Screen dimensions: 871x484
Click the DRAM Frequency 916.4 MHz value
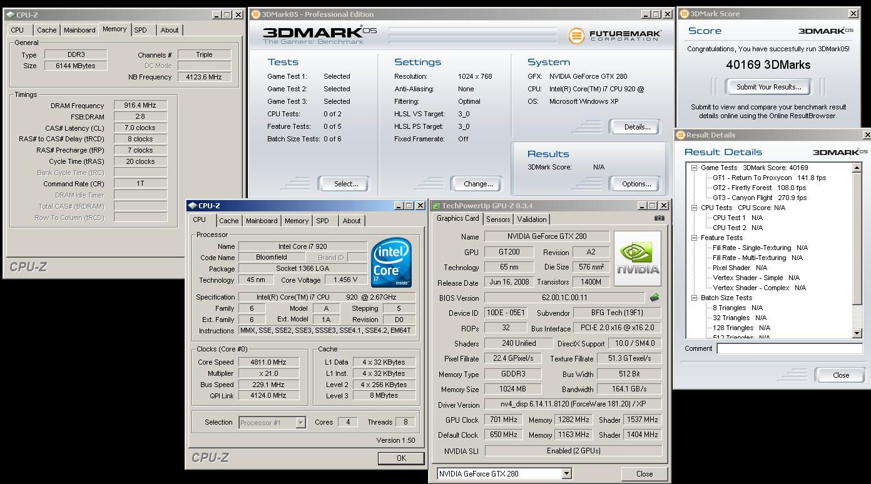(140, 105)
